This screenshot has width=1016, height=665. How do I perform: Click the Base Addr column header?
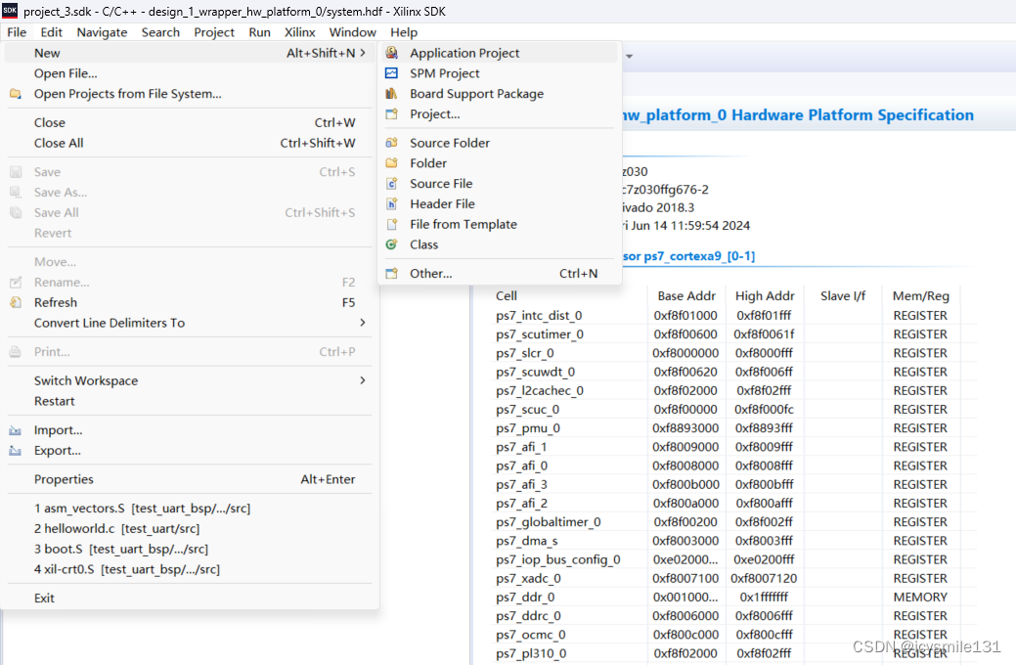pos(686,296)
